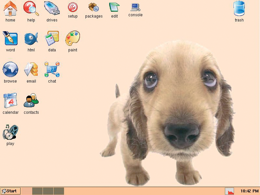Click the Start menu button
The width and height of the screenshot is (260, 195).
coord(10,191)
